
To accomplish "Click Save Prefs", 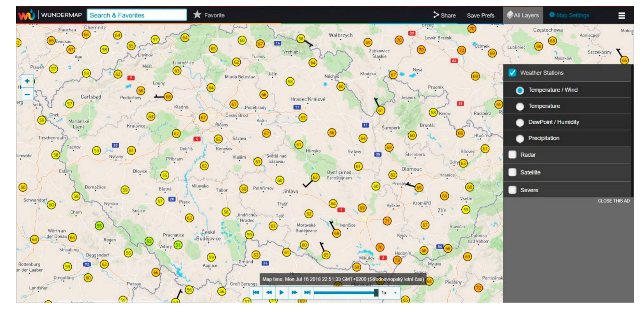I will click(481, 15).
